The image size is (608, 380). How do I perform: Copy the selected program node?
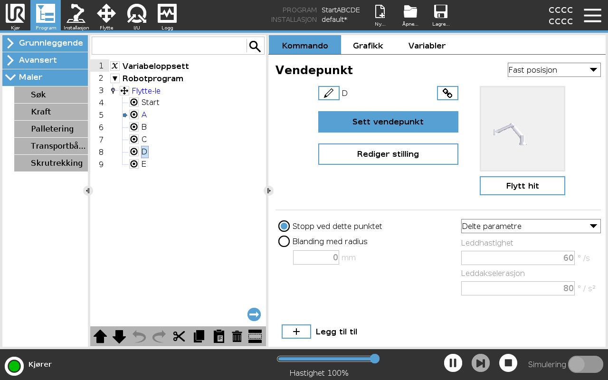199,336
